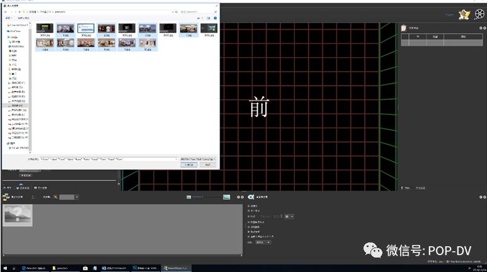Select the person icon in tour browser toolbar

coord(33,197)
